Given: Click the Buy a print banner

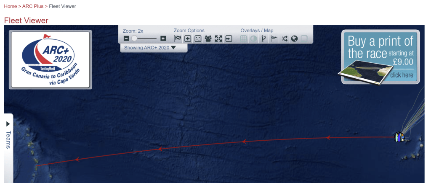Looking at the screenshot, I should coord(380,57).
